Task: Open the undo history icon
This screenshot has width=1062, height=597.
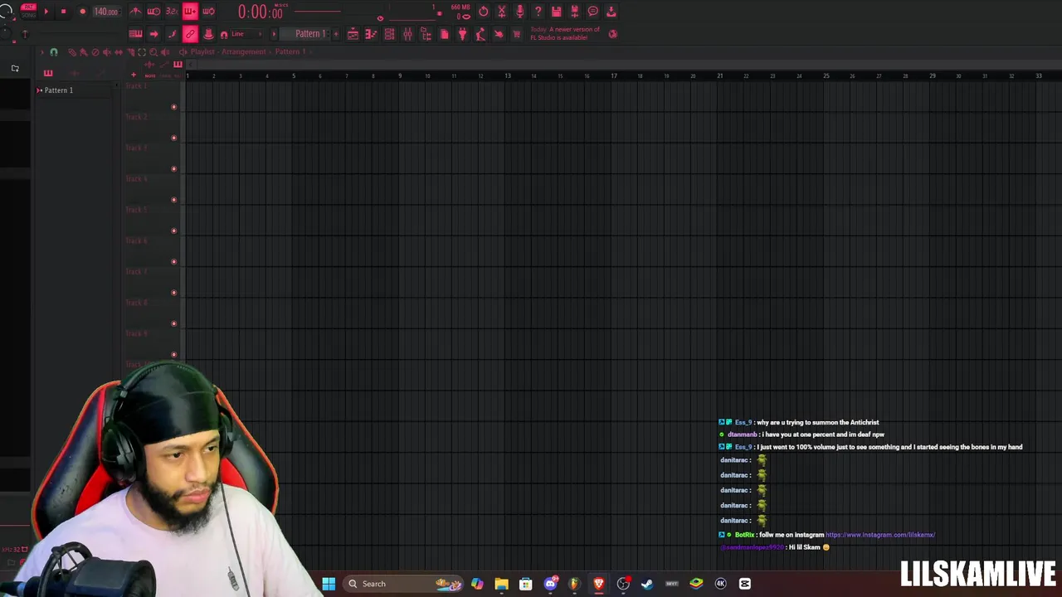Action: click(x=484, y=12)
